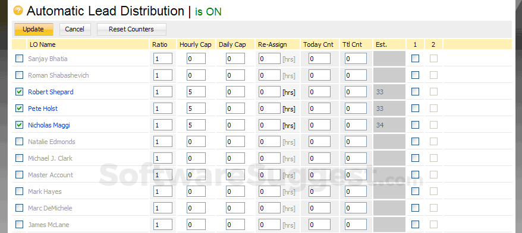Tick column 1 checkbox for James McLane
This screenshot has width=522, height=233.
(x=415, y=225)
